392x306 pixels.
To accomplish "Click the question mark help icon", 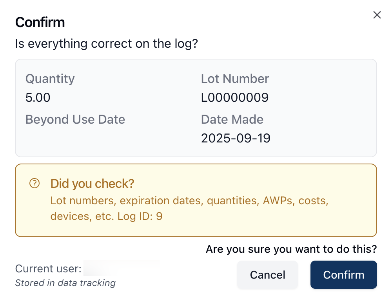I will tap(34, 183).
